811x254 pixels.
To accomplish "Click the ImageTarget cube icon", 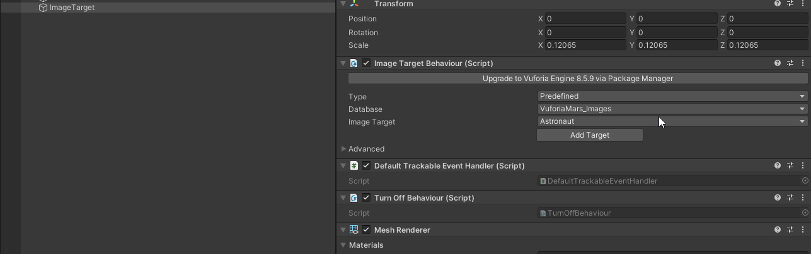I will pos(43,8).
